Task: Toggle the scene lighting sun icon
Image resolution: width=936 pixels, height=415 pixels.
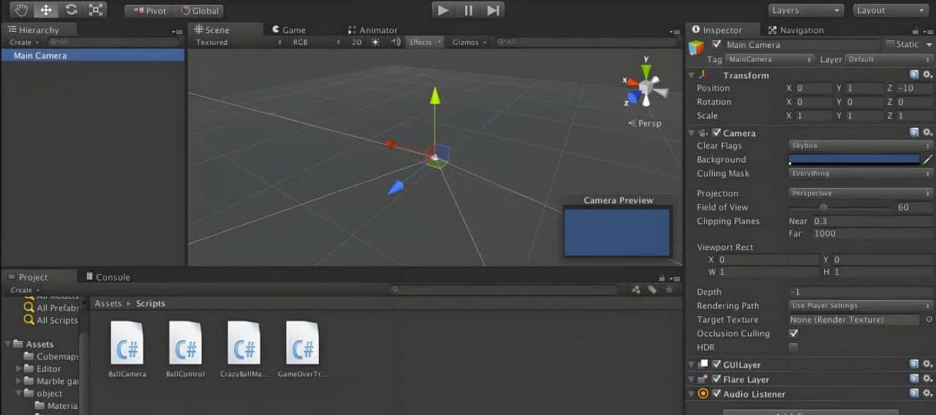Action: 375,42
